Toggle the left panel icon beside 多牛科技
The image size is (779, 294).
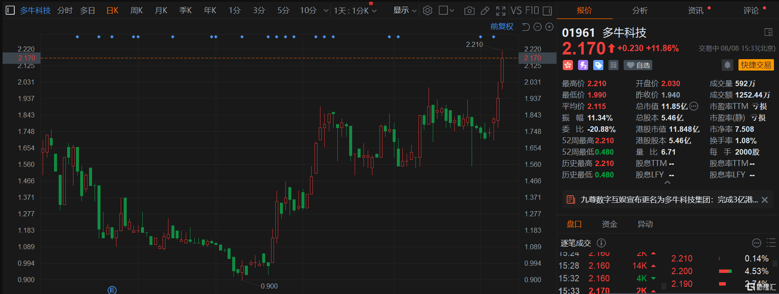(x=10, y=10)
